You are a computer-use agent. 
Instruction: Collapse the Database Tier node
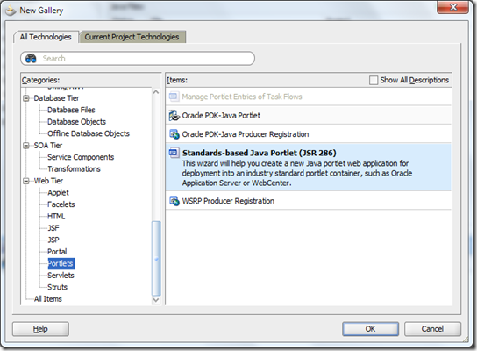pyautogui.click(x=26, y=98)
